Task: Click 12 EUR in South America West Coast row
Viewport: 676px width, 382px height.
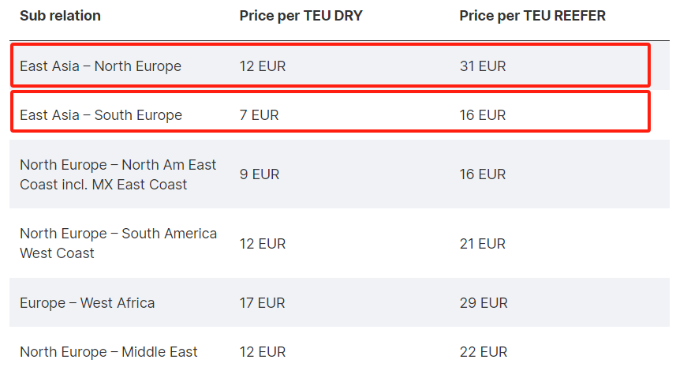Action: click(263, 244)
